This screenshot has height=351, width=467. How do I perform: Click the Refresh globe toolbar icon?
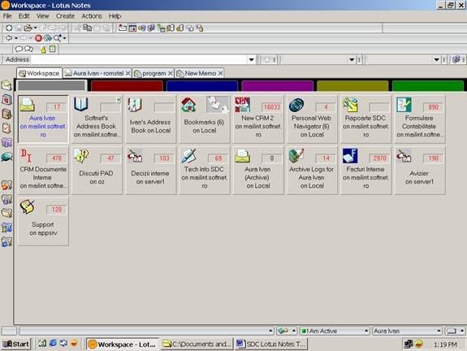[x=47, y=38]
